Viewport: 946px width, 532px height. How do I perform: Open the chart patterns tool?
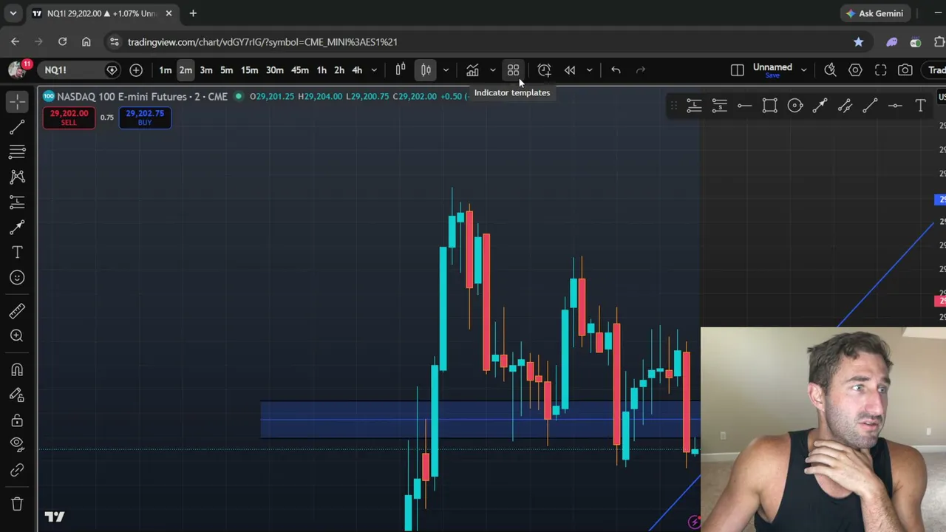point(17,177)
